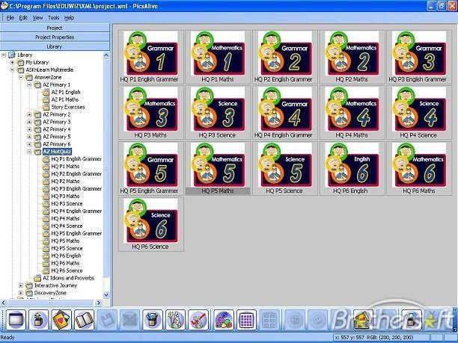Click the greyed-out grid layout icon
The image size is (458, 343).
pyautogui.click(x=269, y=320)
